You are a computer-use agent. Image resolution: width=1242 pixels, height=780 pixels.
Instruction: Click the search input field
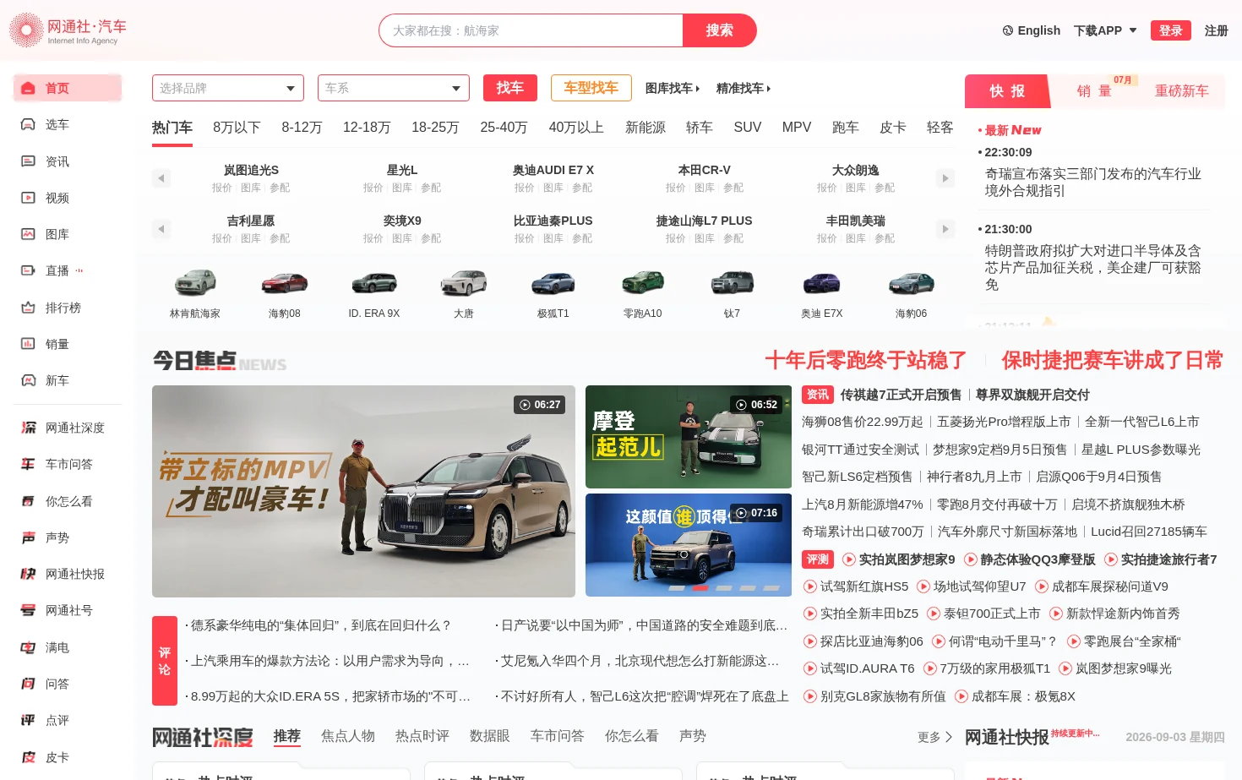click(531, 30)
